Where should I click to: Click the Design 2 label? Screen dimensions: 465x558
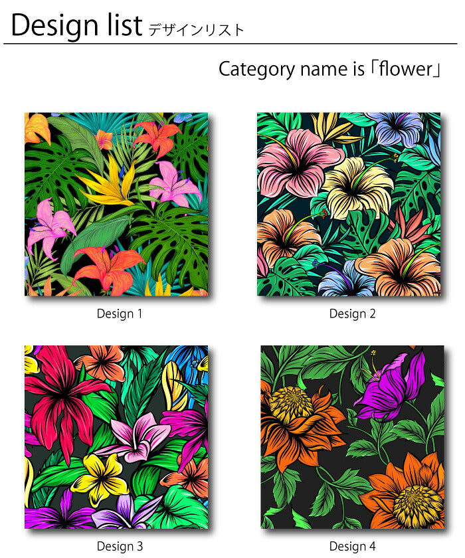point(352,314)
